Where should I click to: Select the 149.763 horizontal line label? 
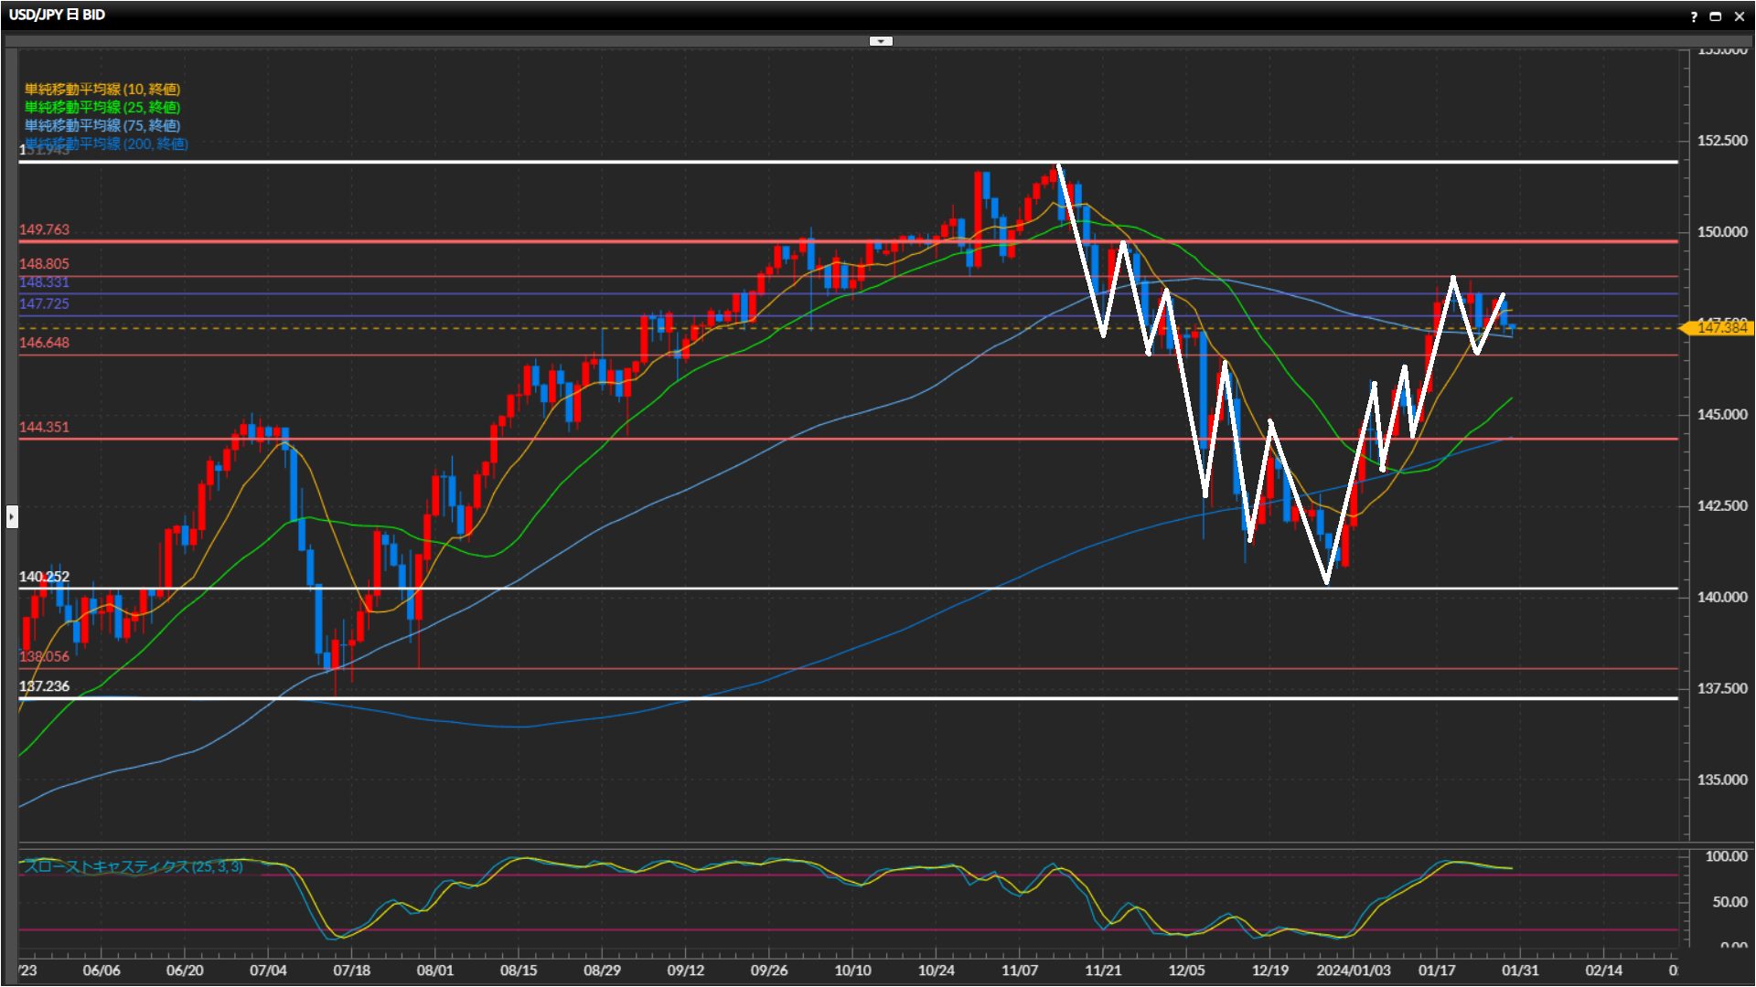tap(44, 229)
